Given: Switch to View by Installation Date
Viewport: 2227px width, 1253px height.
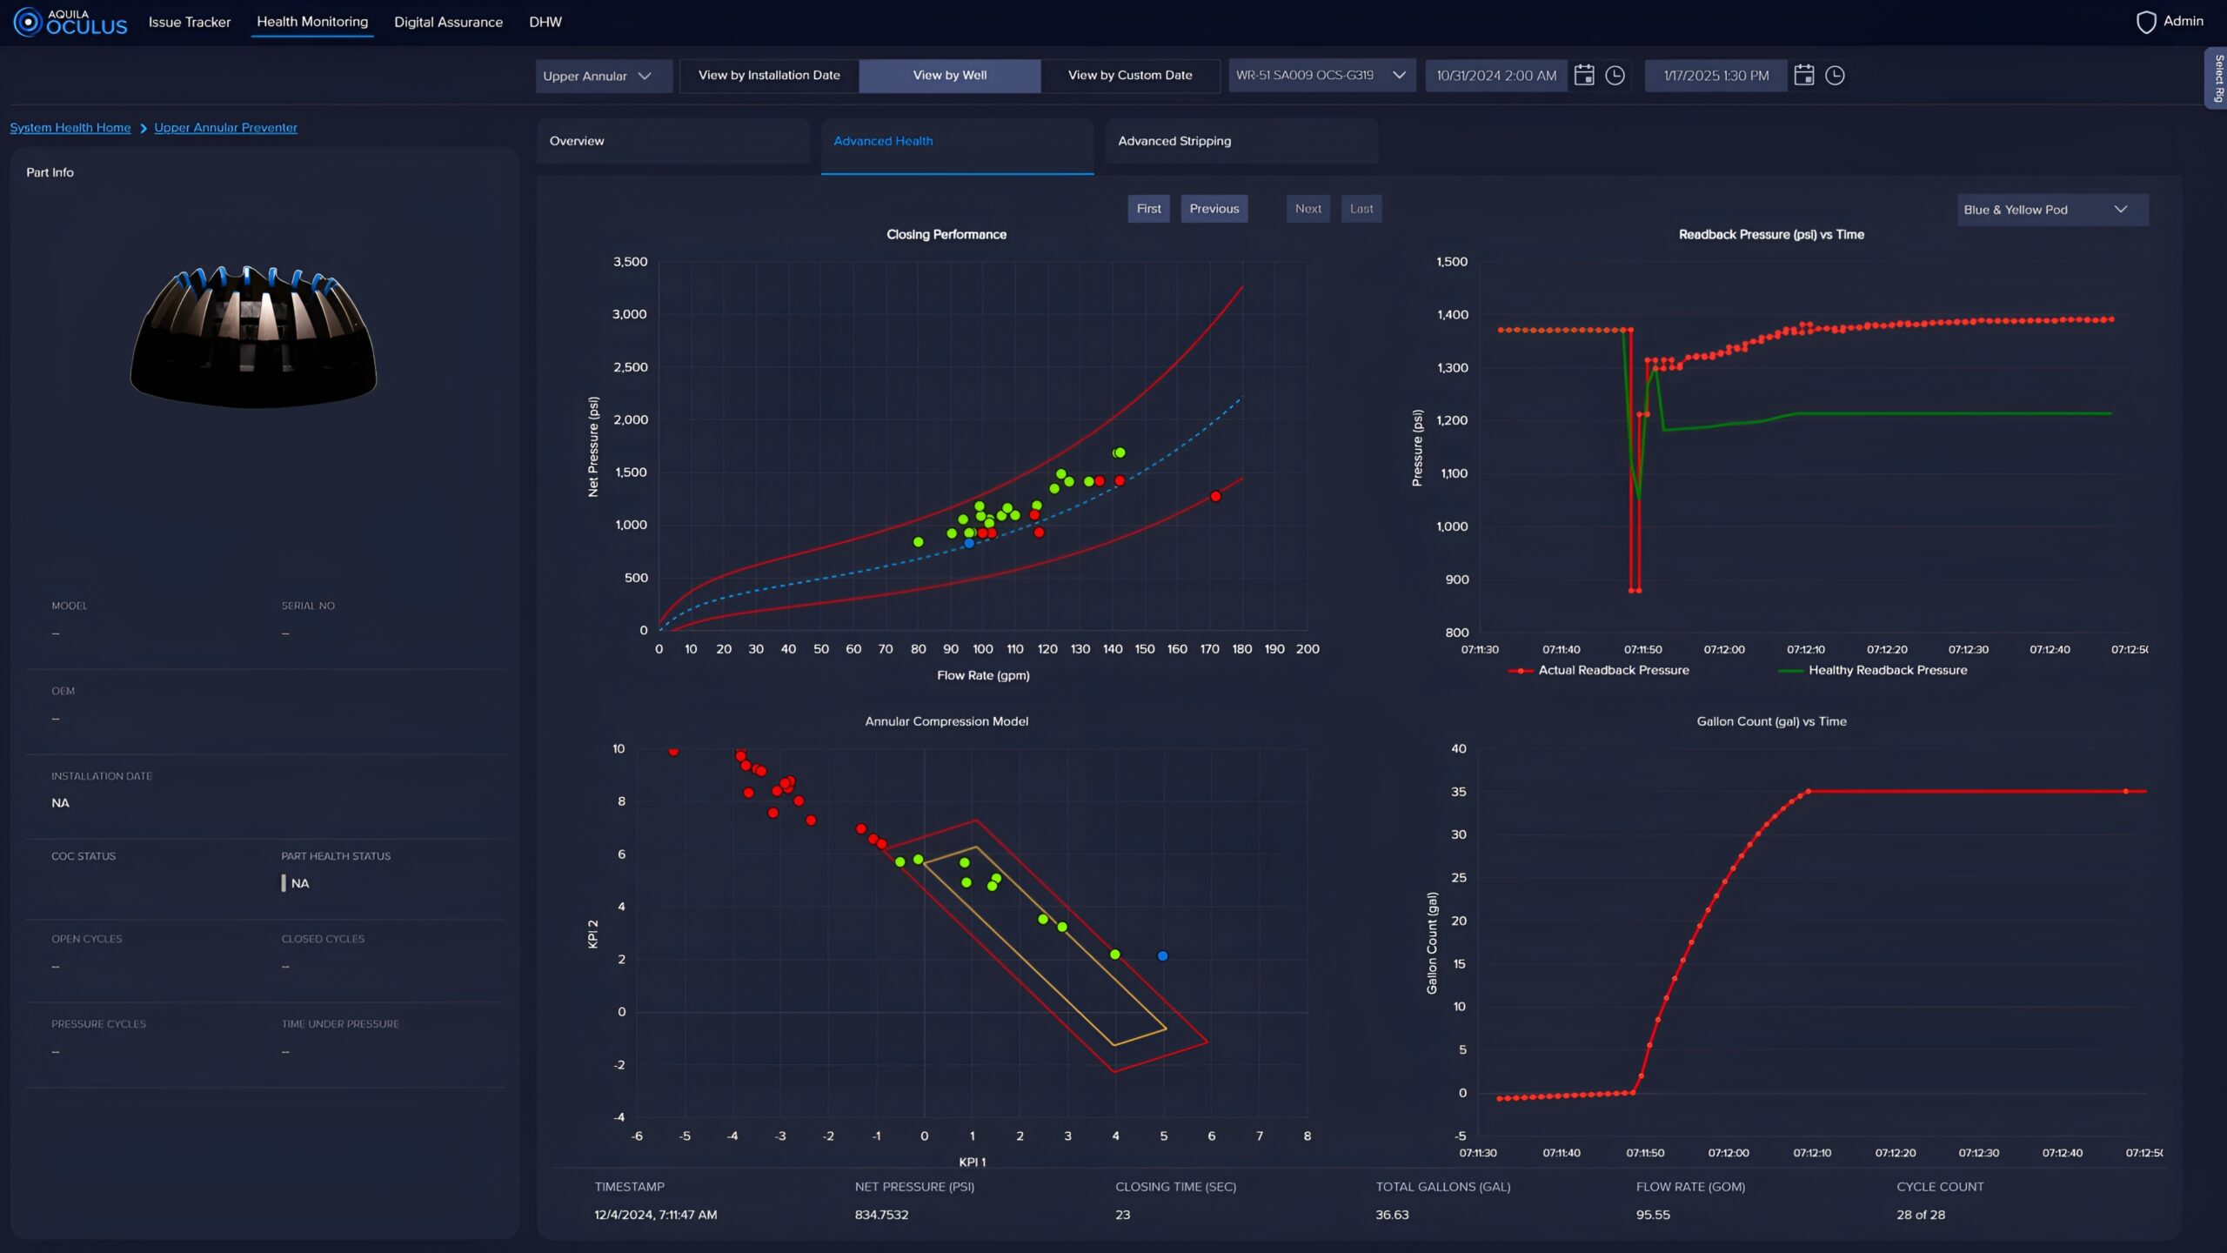Looking at the screenshot, I should coord(769,76).
